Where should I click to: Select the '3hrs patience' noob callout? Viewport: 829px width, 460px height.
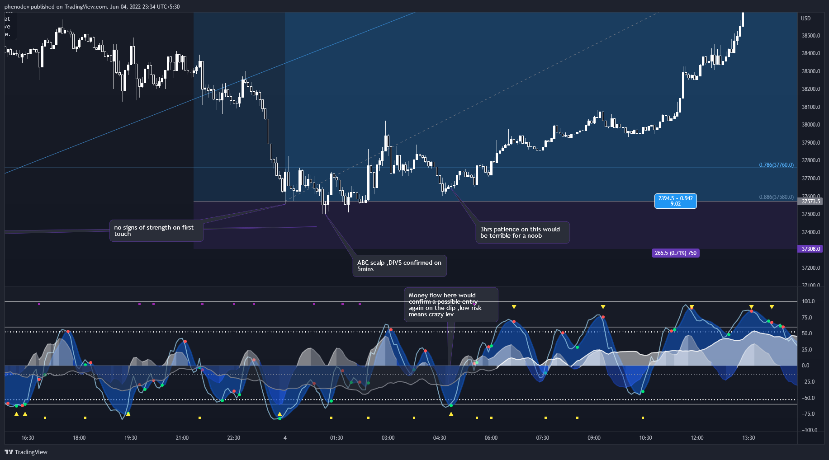tap(522, 232)
